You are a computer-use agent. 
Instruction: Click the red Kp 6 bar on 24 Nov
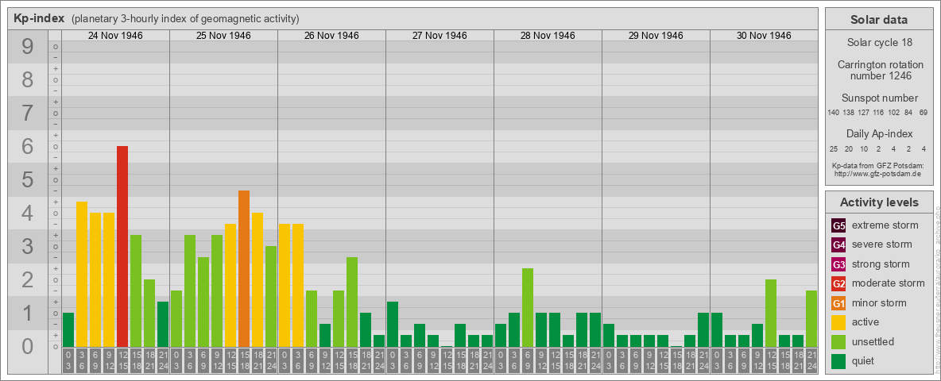tap(122, 246)
